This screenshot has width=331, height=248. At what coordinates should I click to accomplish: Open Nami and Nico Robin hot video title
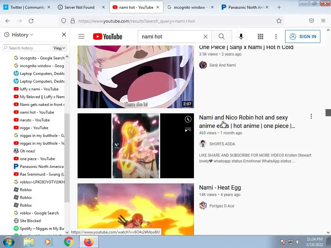point(247,122)
